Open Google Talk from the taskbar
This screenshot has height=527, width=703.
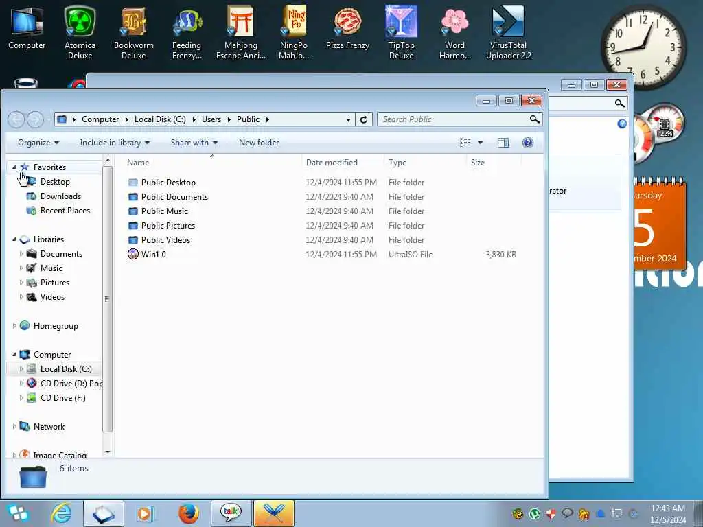pyautogui.click(x=231, y=513)
